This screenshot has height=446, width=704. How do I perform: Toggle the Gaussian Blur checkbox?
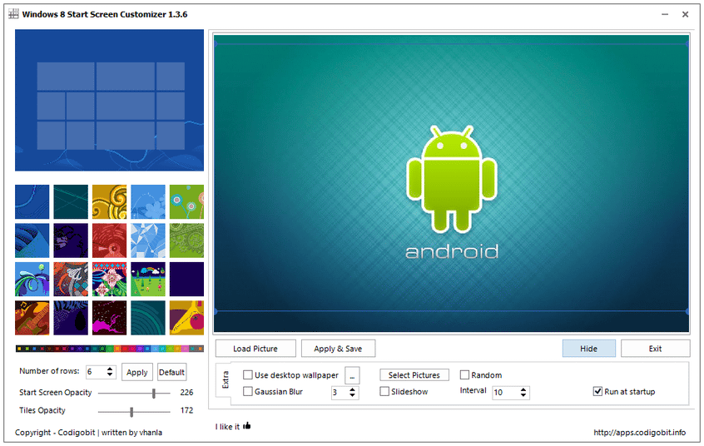pos(248,392)
